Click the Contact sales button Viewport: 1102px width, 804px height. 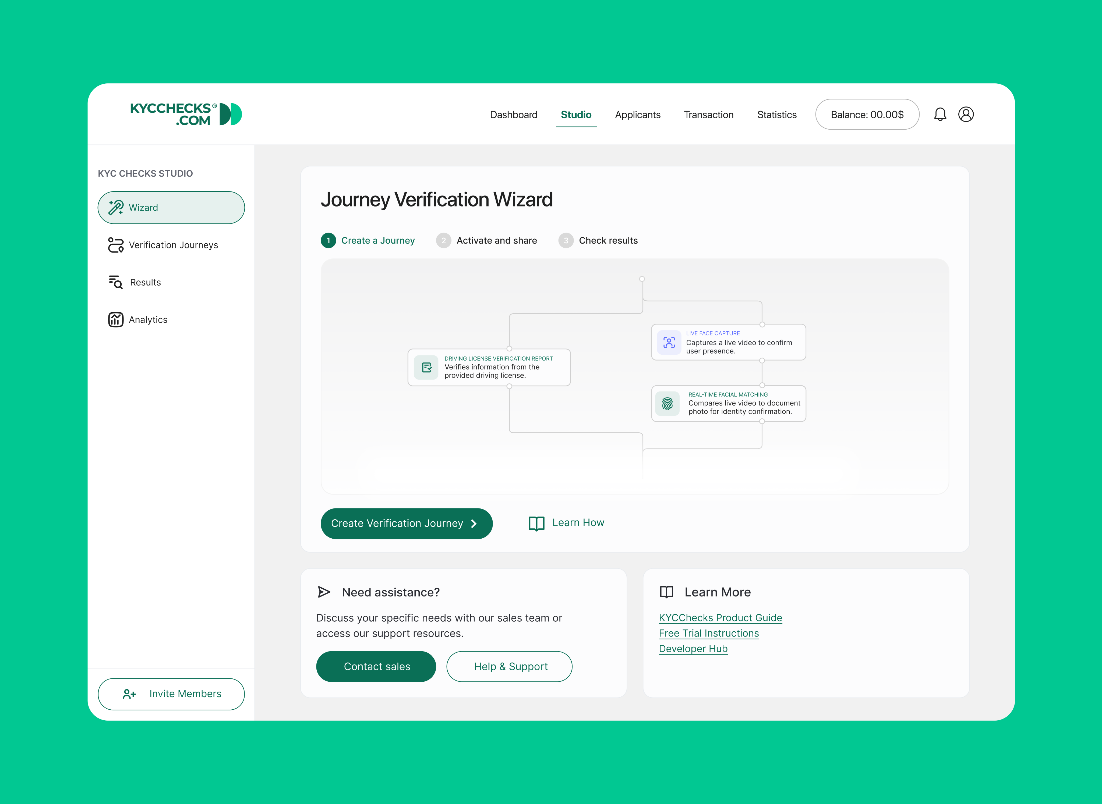pyautogui.click(x=376, y=667)
